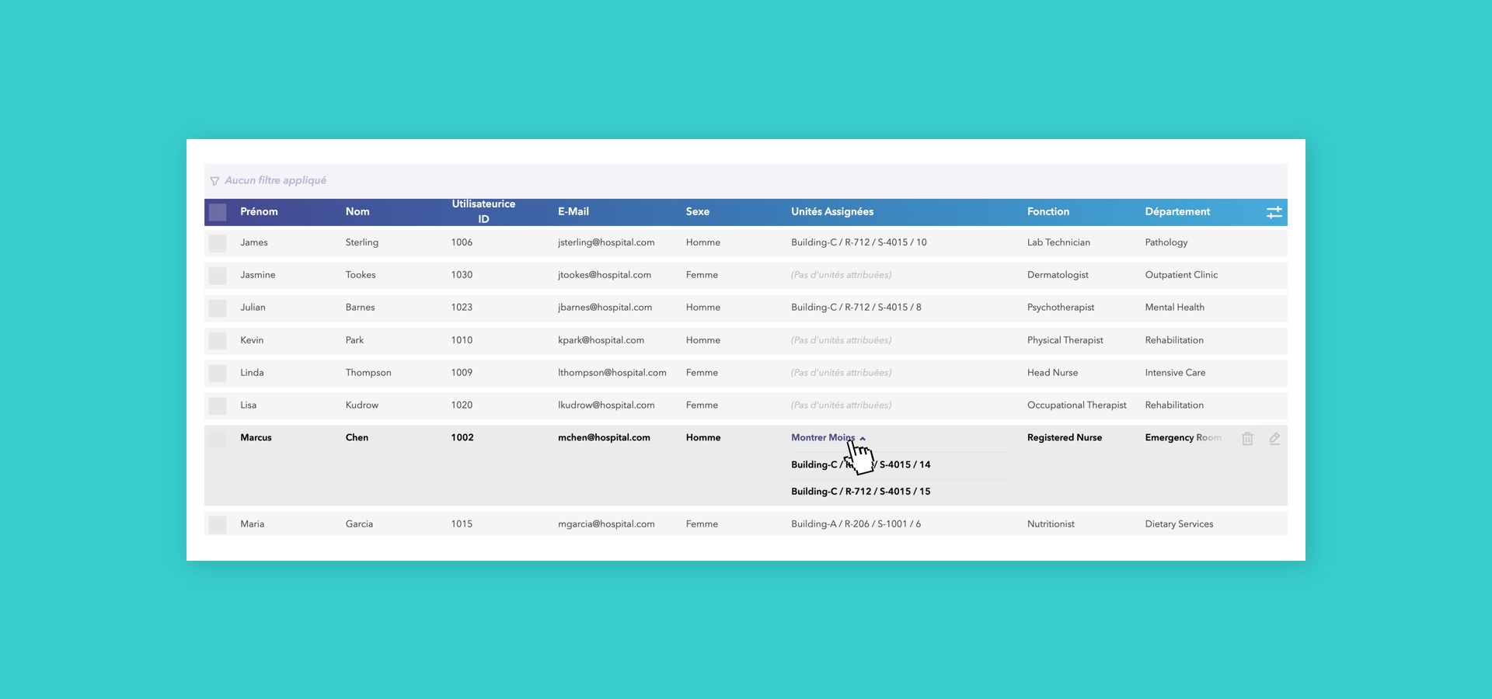The image size is (1492, 699).
Task: Select Jasmine Tookes row checkbox
Action: coord(218,276)
